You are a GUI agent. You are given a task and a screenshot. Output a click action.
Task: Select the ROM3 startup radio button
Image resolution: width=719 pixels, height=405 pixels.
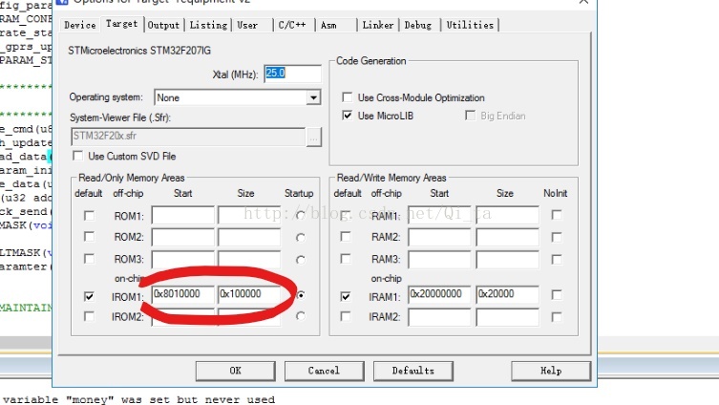click(x=301, y=260)
